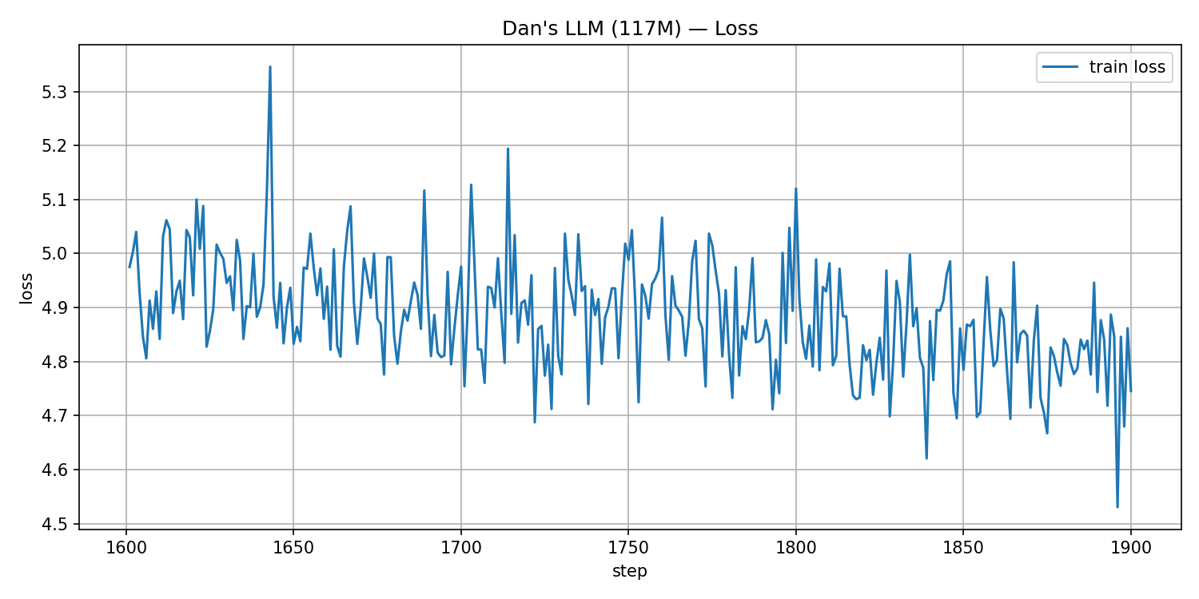Click the 1700 tick label on x-axis
Image resolution: width=1199 pixels, height=599 pixels.
(460, 549)
